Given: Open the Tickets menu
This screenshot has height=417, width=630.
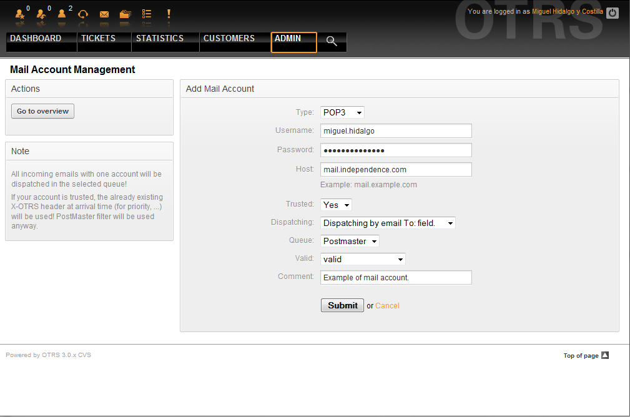Looking at the screenshot, I should coord(98,39).
